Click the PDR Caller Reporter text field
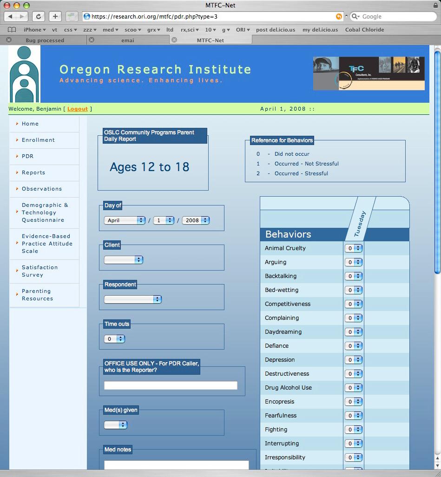The image size is (441, 477). pos(171,385)
